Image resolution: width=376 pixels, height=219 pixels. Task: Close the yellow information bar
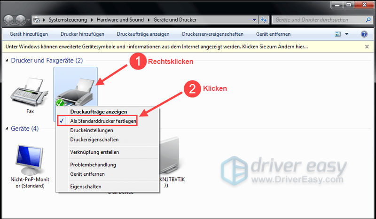[367, 47]
